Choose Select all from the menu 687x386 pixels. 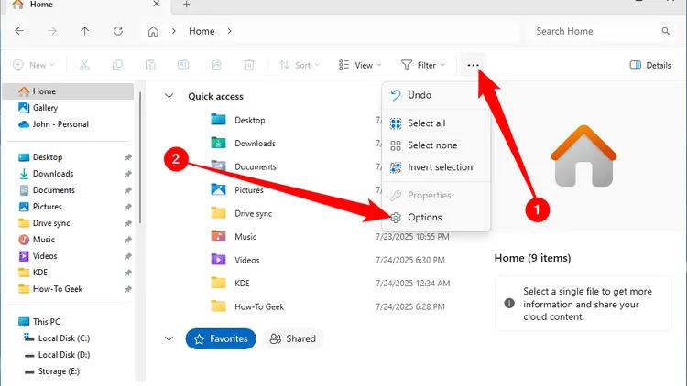click(436, 123)
